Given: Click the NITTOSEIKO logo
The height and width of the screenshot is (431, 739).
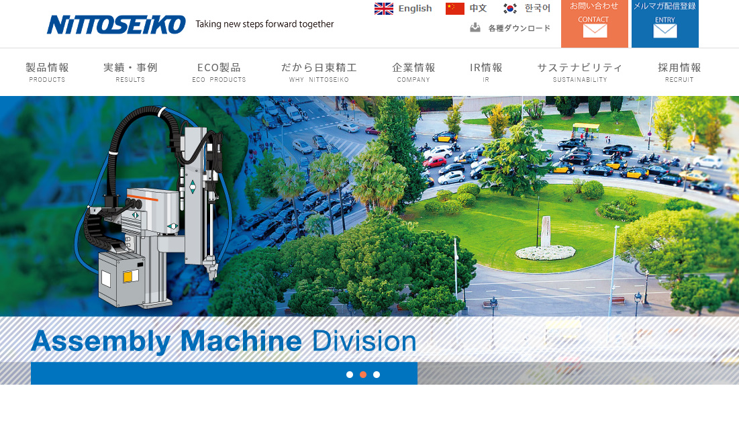Looking at the screenshot, I should [x=116, y=25].
